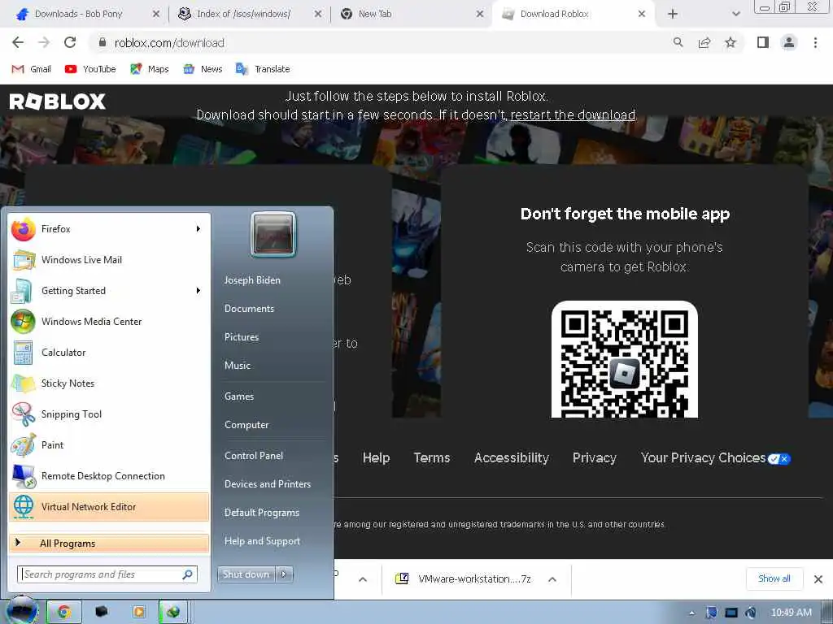Open Paint program
Screen dimensions: 833x624
click(x=109, y=444)
